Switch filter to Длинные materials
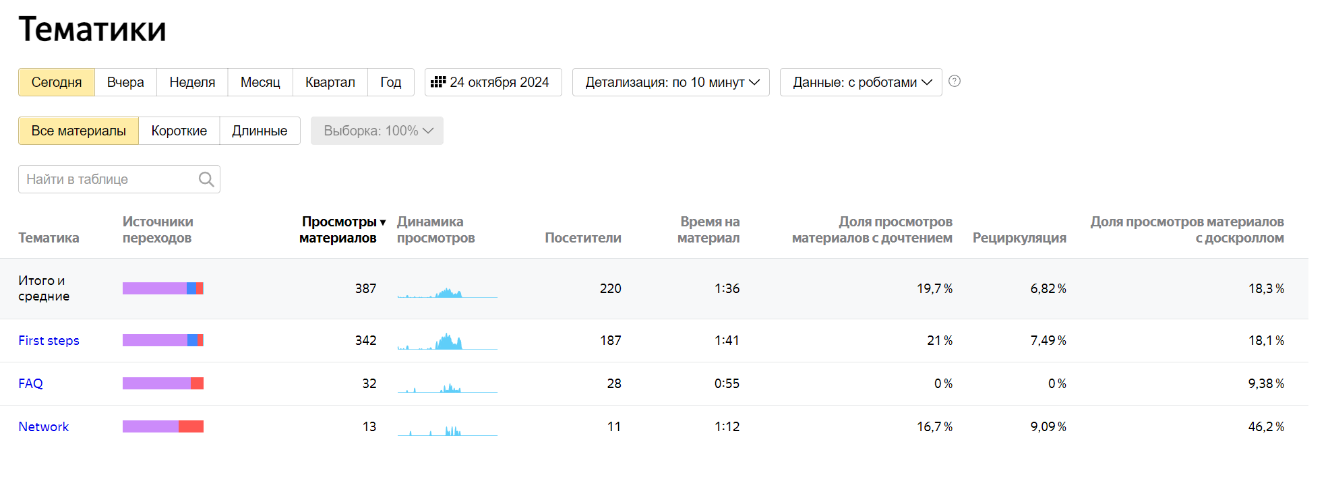This screenshot has width=1328, height=481. (x=260, y=131)
